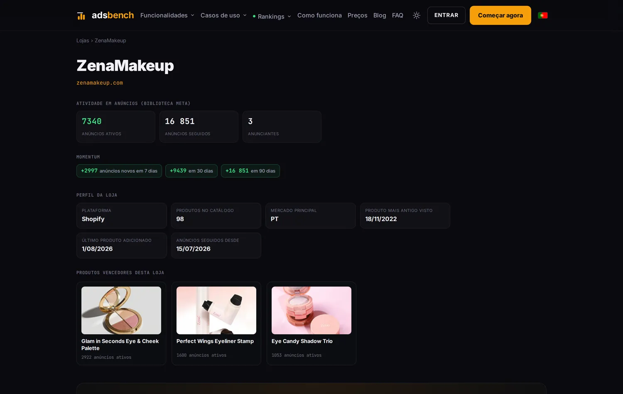The width and height of the screenshot is (623, 394).
Task: Click the +16 851 em 90 dias chip
Action: pos(250,171)
